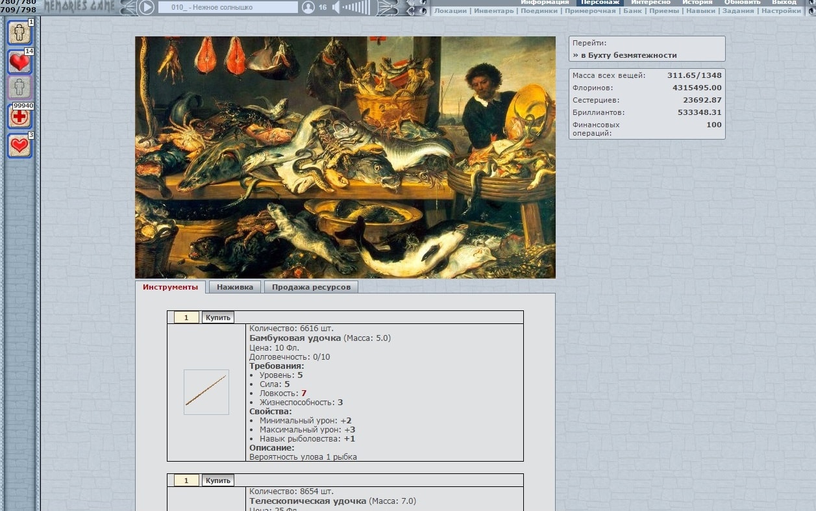Screen dimensions: 816x511
Task: Click the user avatar icon beside number 16
Action: pyautogui.click(x=308, y=8)
